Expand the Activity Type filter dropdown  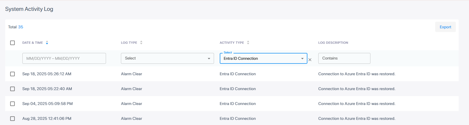pyautogui.click(x=260, y=58)
